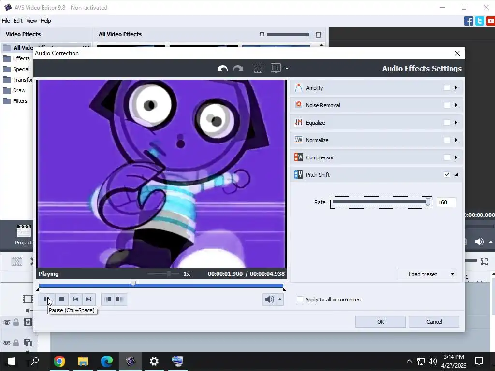
Task: Collapse the Pitch Shift settings arrow
Action: (456, 174)
